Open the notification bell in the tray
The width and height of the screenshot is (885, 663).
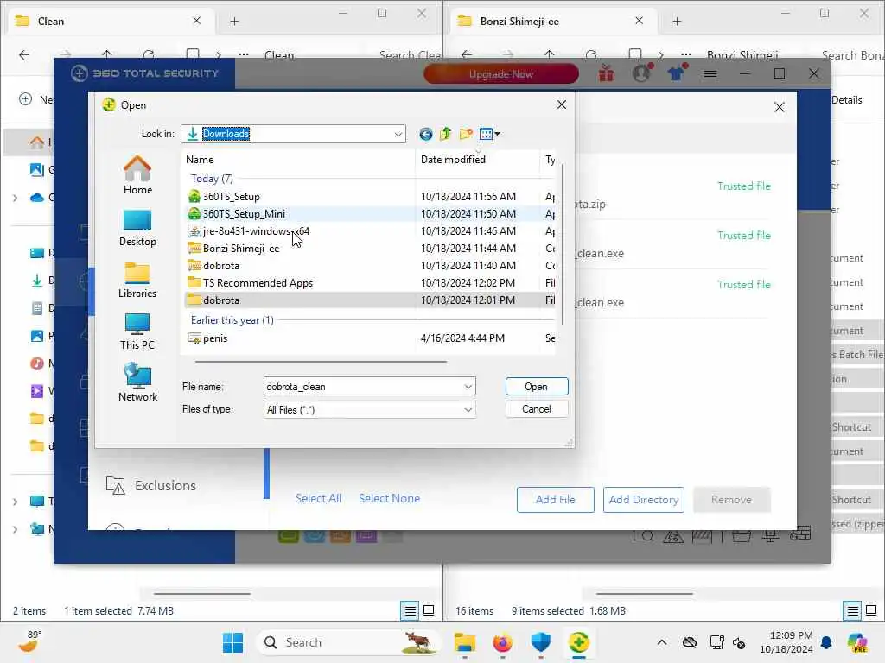pyautogui.click(x=826, y=642)
